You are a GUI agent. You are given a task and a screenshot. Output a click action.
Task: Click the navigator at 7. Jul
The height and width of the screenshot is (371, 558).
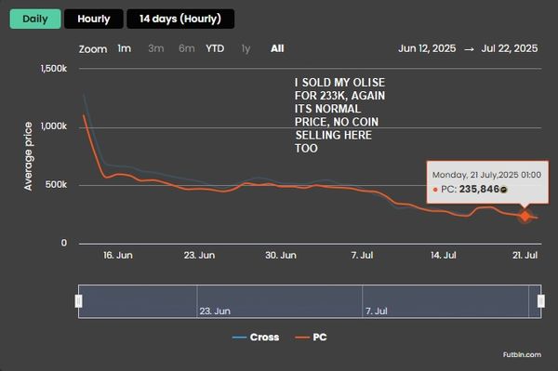[x=377, y=311]
